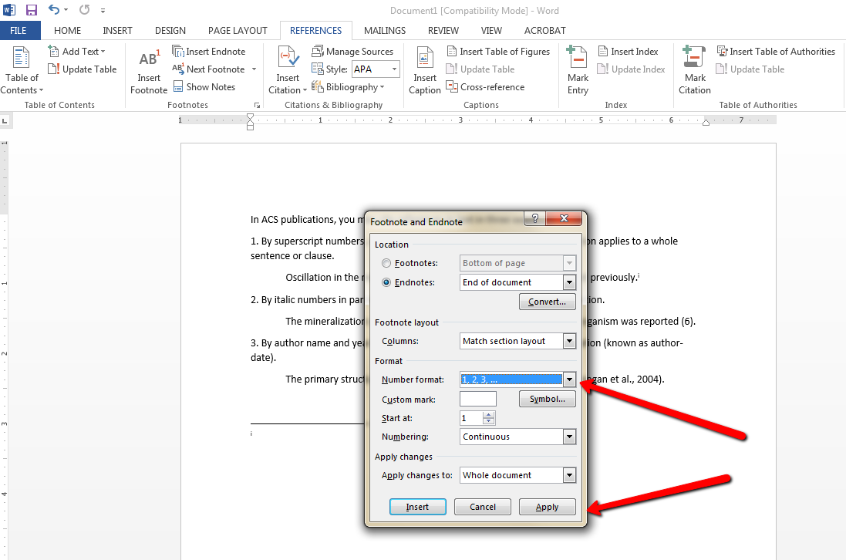846x560 pixels.
Task: Increment the Start at value
Action: coord(489,415)
